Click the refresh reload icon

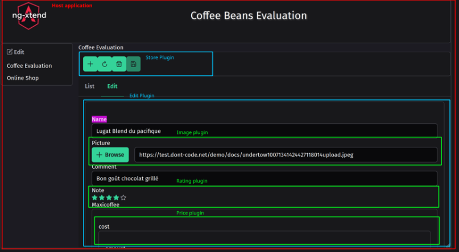tap(105, 64)
